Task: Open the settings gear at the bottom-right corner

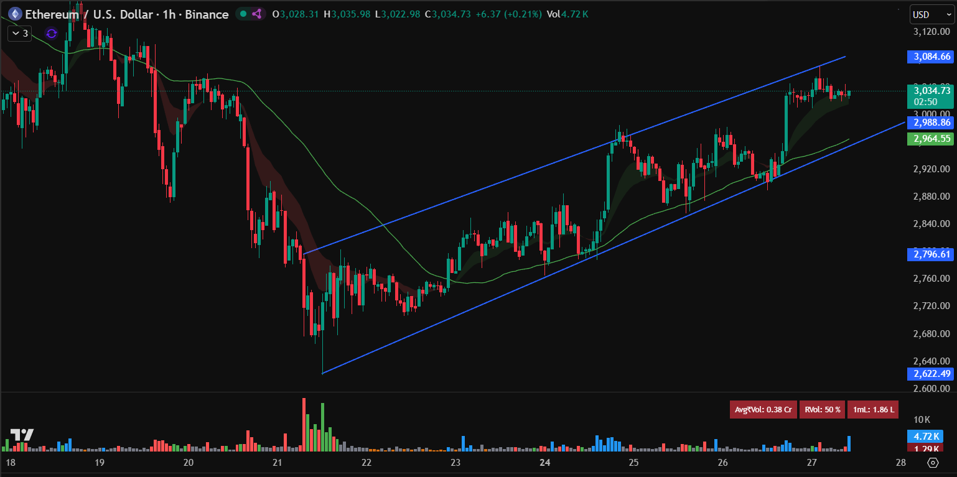Action: tap(933, 463)
